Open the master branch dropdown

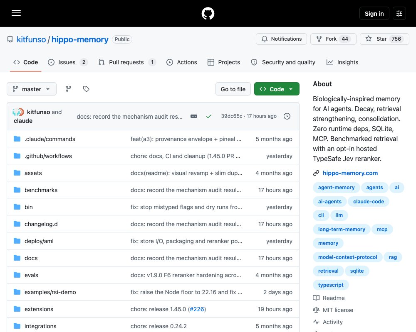[x=32, y=89]
